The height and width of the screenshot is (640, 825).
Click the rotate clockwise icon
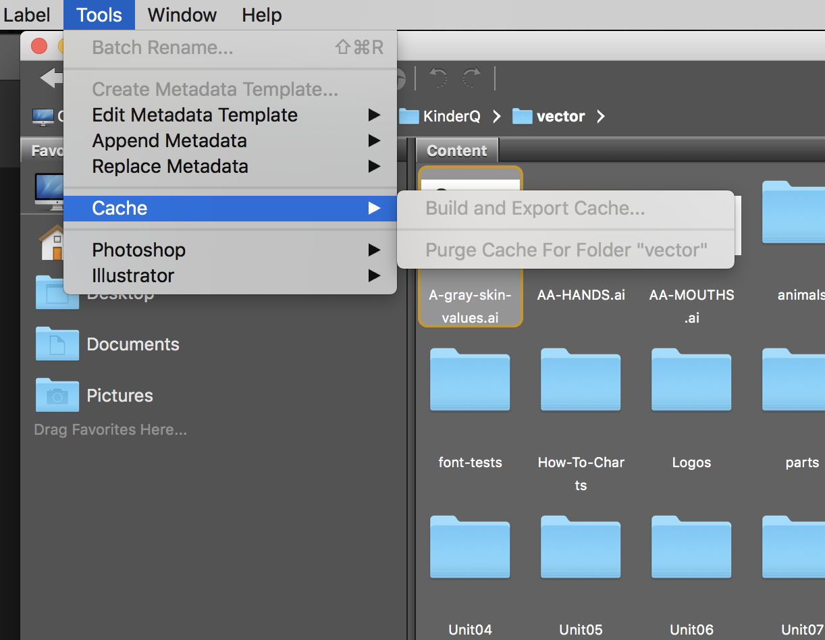[472, 78]
